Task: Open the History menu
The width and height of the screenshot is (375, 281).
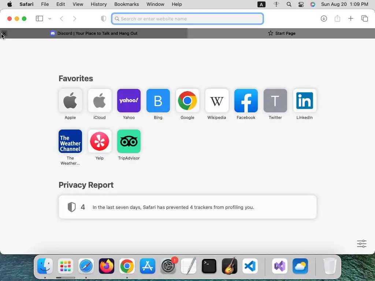Action: click(99, 4)
